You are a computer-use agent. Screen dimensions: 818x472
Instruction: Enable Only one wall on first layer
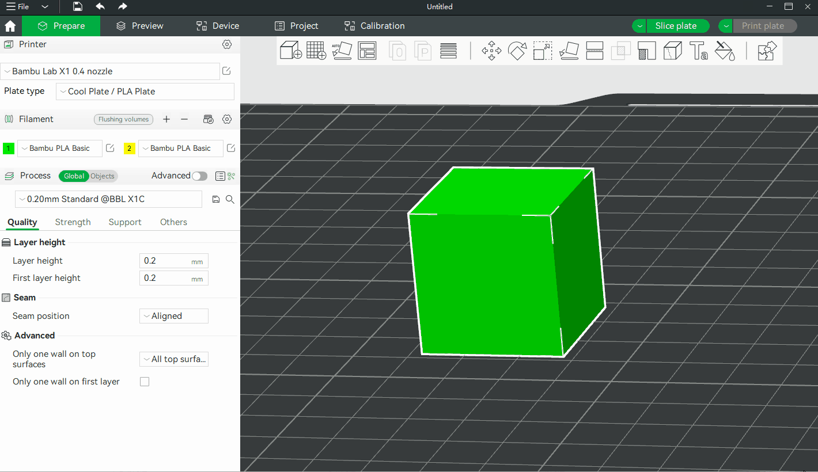pyautogui.click(x=145, y=382)
